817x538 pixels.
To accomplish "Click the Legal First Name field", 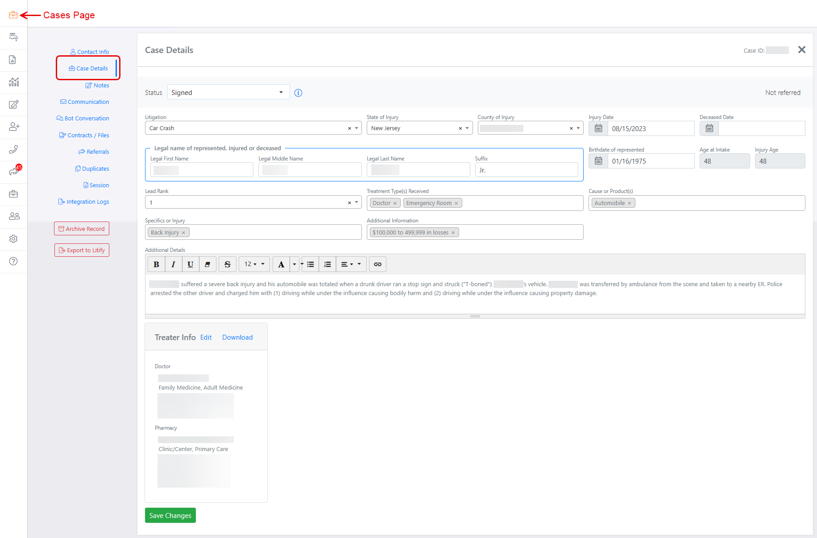I will (x=202, y=170).
